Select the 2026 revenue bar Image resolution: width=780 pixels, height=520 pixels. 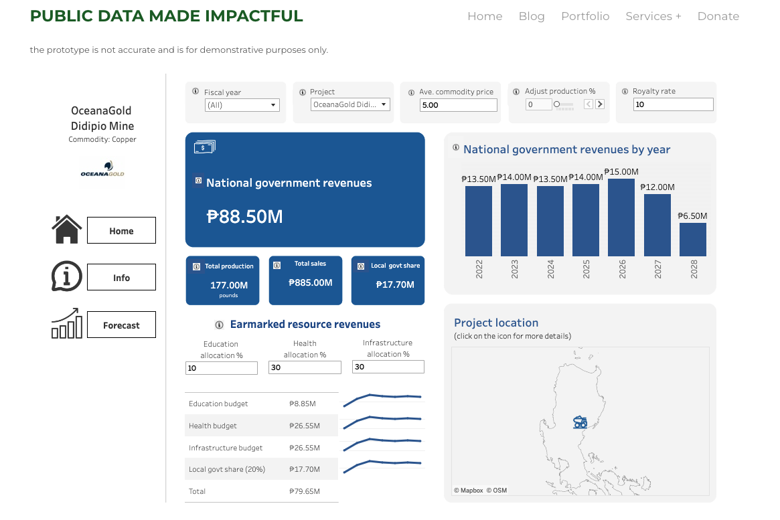(621, 218)
